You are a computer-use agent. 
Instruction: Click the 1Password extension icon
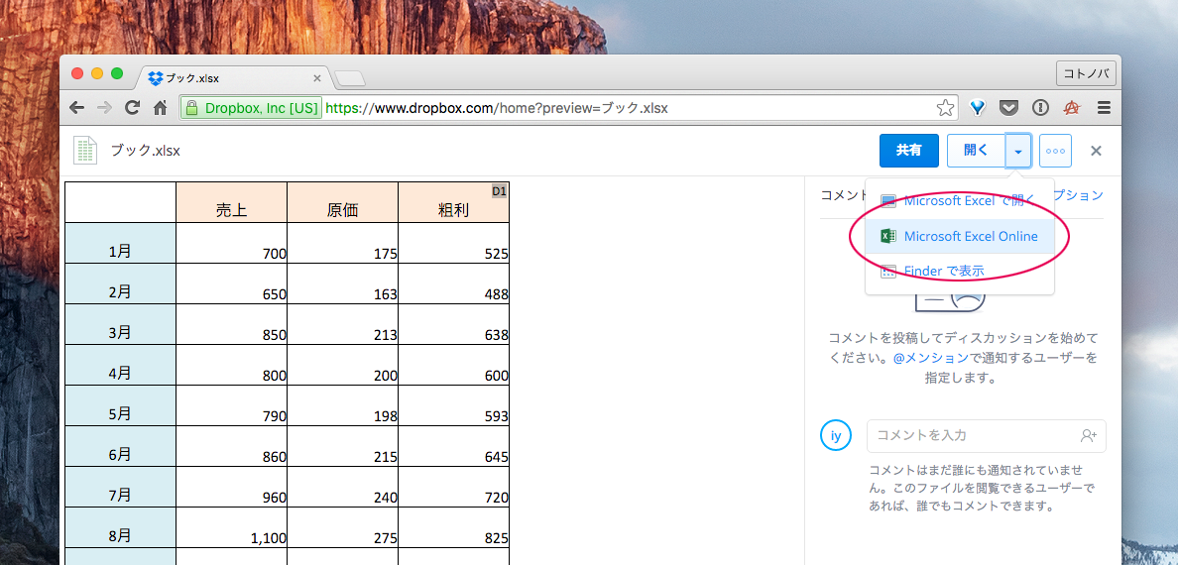point(1040,108)
